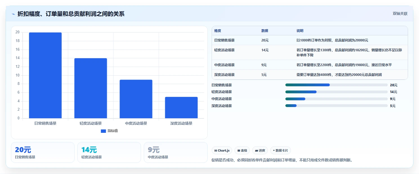Click the 轻度活动场景 x-axis label
Screen dimensions: 419x174
91,123
